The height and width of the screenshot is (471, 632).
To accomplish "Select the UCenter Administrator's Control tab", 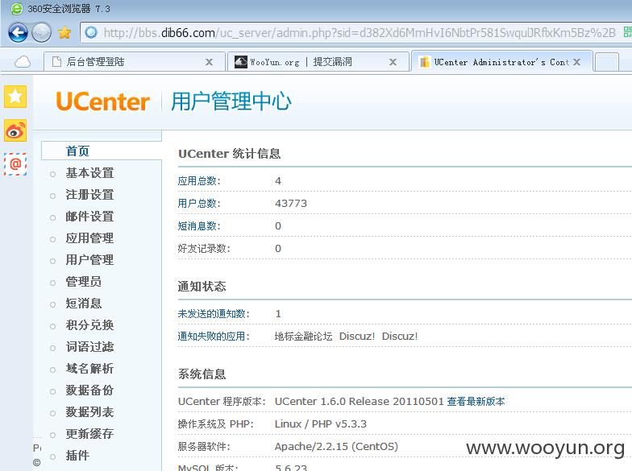I will coord(501,62).
